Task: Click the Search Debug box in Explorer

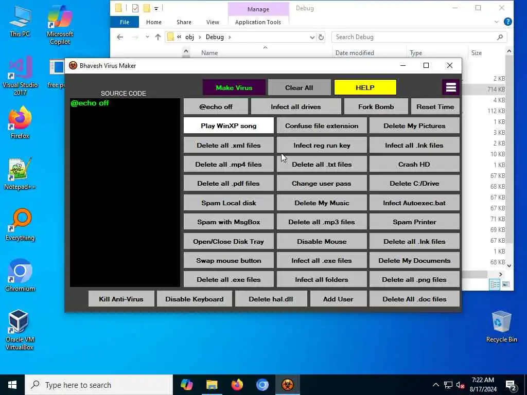Action: point(419,37)
